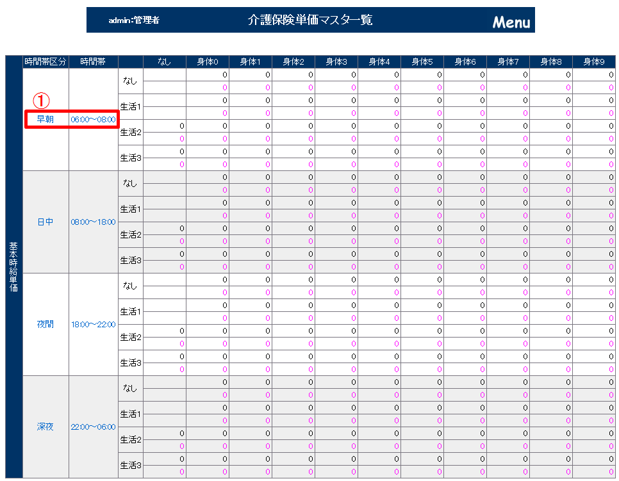Select the 生活3 row label under 早朝
The height and width of the screenshot is (481, 619).
(x=131, y=158)
